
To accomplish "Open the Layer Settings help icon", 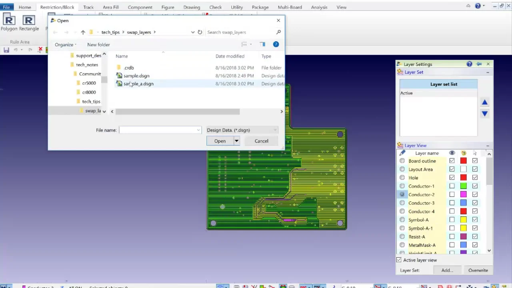I will tap(469, 64).
